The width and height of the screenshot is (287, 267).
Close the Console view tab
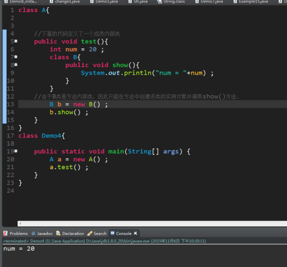135,233
